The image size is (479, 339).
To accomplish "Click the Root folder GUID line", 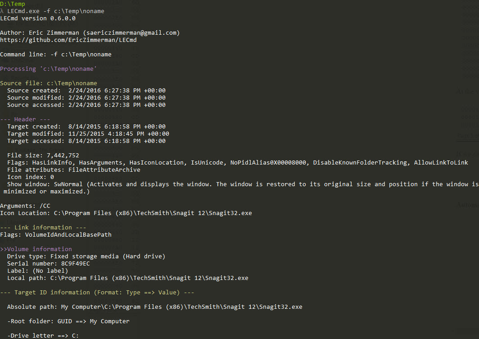I will tap(68, 321).
